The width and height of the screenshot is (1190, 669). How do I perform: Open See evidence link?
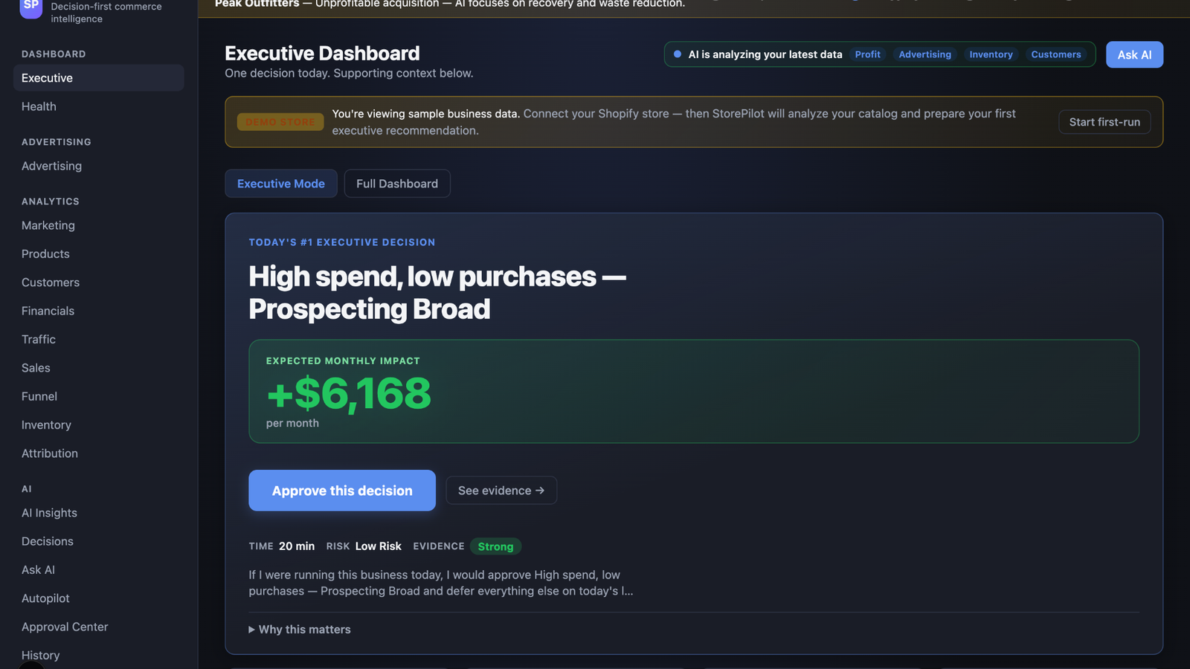tap(501, 491)
